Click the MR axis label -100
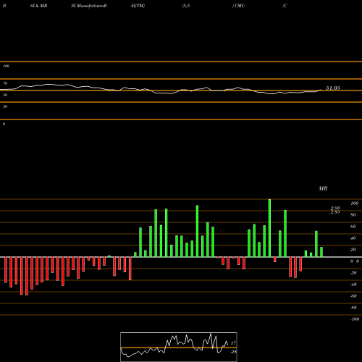Viewport: 362px width, 362px height. click(355, 319)
